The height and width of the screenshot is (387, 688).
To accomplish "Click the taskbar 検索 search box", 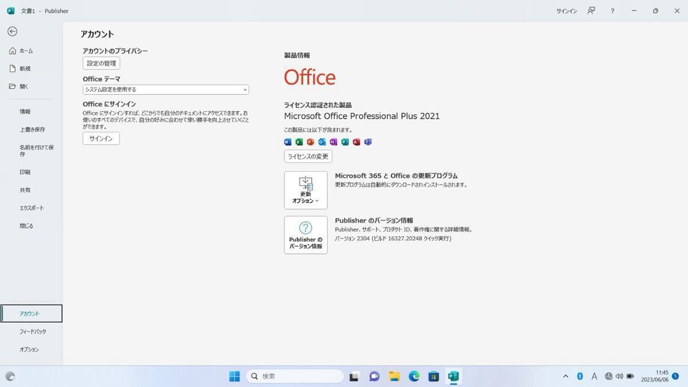I will [x=295, y=376].
